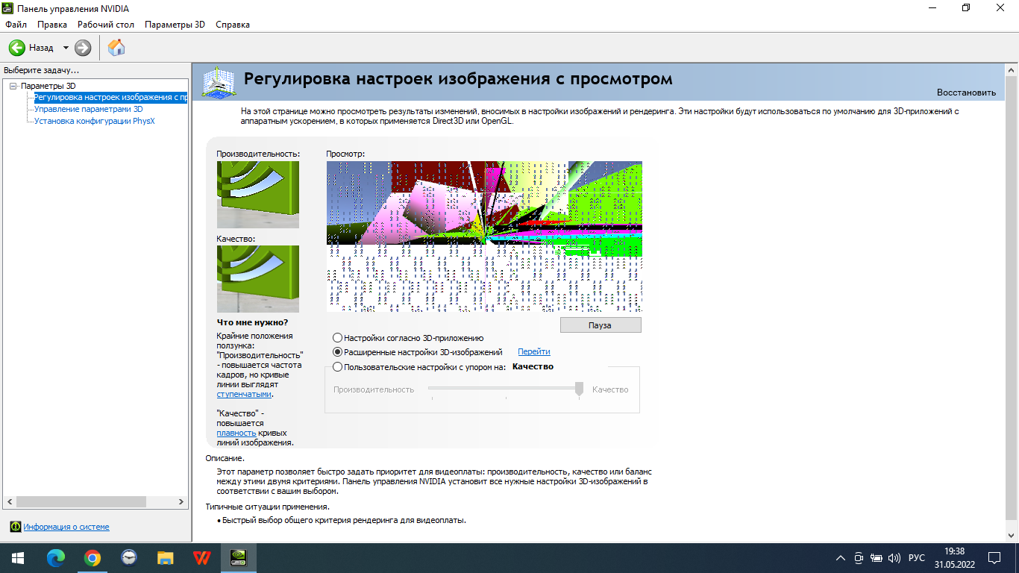The image size is (1019, 573).
Task: Open WPS Office from the taskbar
Action: click(202, 558)
